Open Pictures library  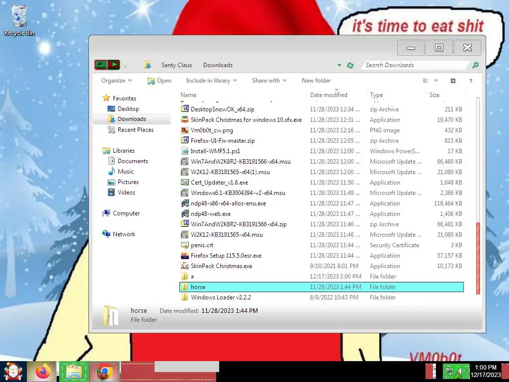click(123, 182)
